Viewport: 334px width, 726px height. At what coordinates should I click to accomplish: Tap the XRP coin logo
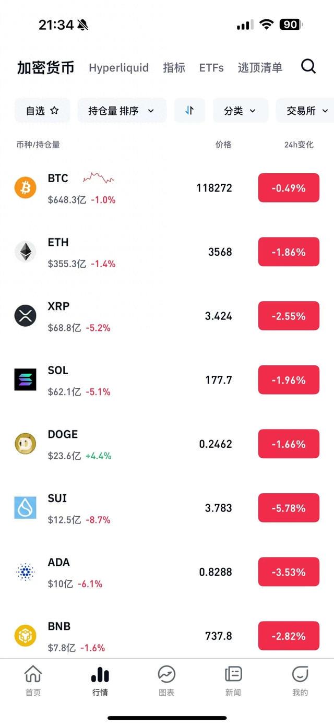(x=25, y=316)
